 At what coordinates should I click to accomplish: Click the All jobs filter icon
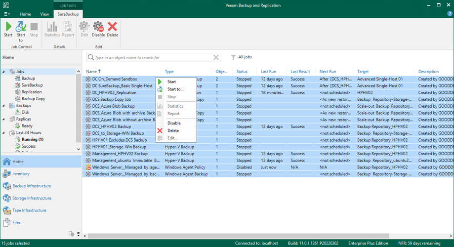233,57
